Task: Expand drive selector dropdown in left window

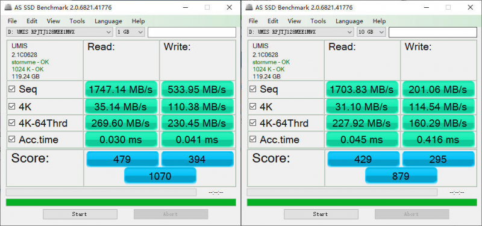Action: [60, 32]
